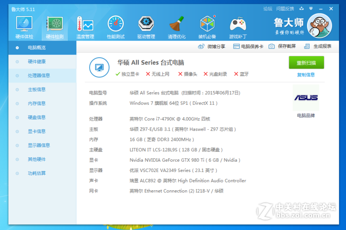Click 生成报表 report icon

[x=307, y=47]
